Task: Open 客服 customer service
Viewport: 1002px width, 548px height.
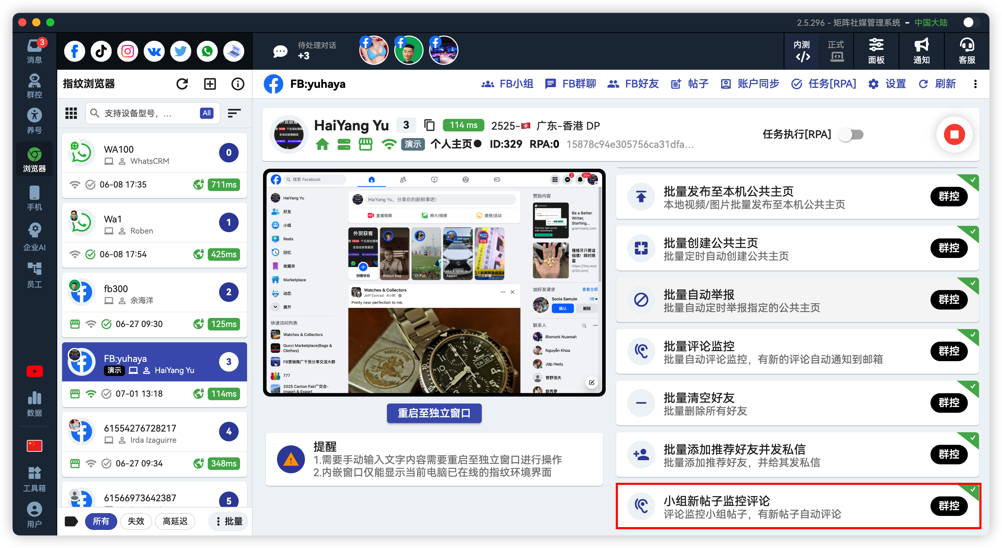Action: pos(967,51)
